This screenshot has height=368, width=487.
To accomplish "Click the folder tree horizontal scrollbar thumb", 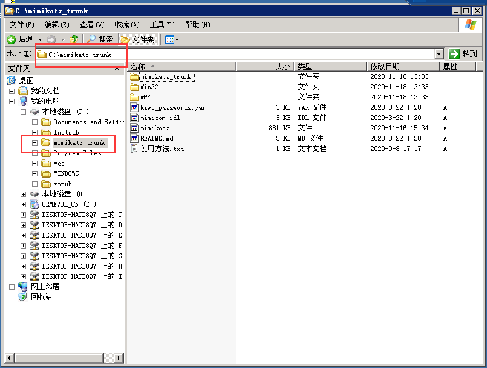I will click(59, 358).
